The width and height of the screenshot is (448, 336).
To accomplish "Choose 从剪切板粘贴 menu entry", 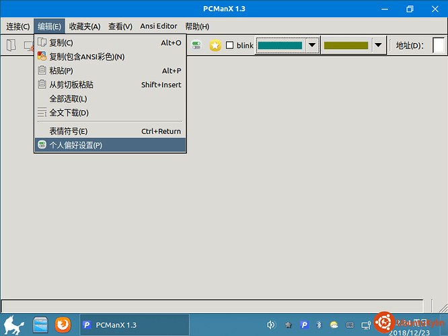I will coord(110,85).
